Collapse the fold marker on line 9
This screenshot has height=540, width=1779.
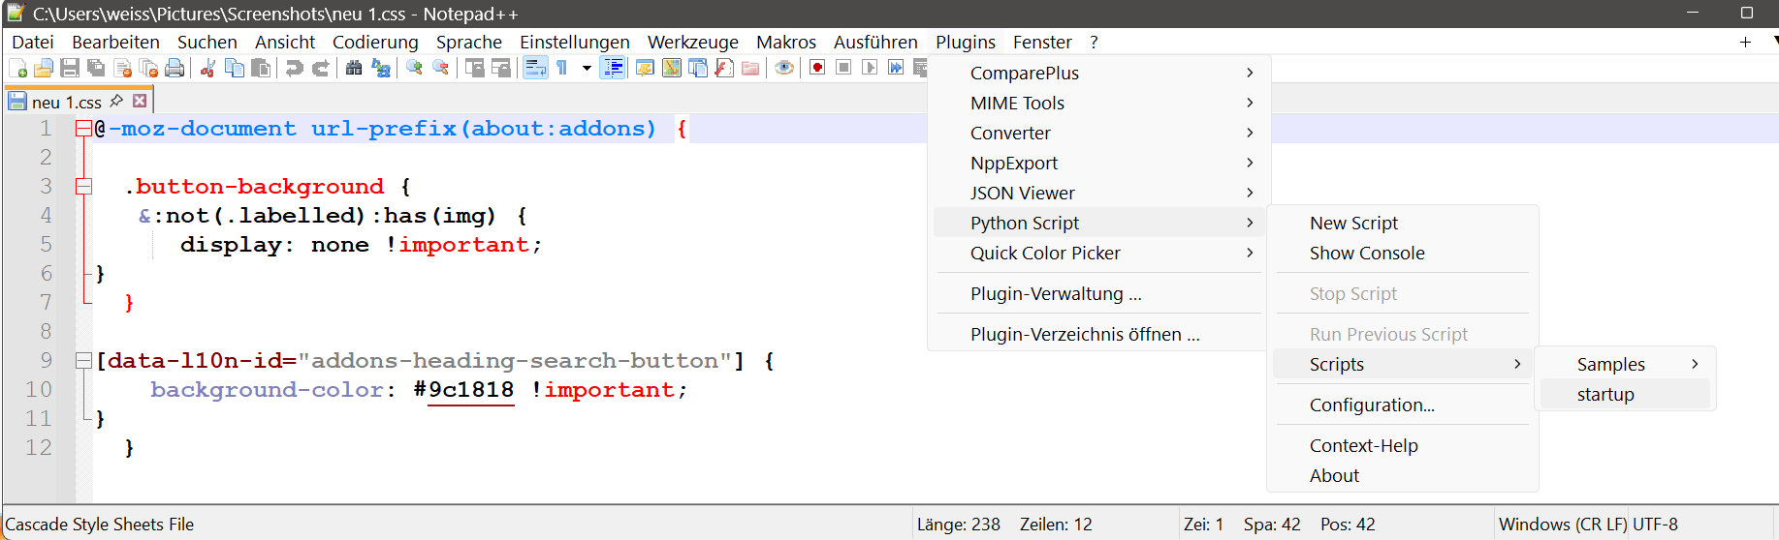pyautogui.click(x=84, y=361)
